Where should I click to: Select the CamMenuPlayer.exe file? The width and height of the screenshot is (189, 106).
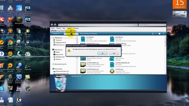(92, 71)
